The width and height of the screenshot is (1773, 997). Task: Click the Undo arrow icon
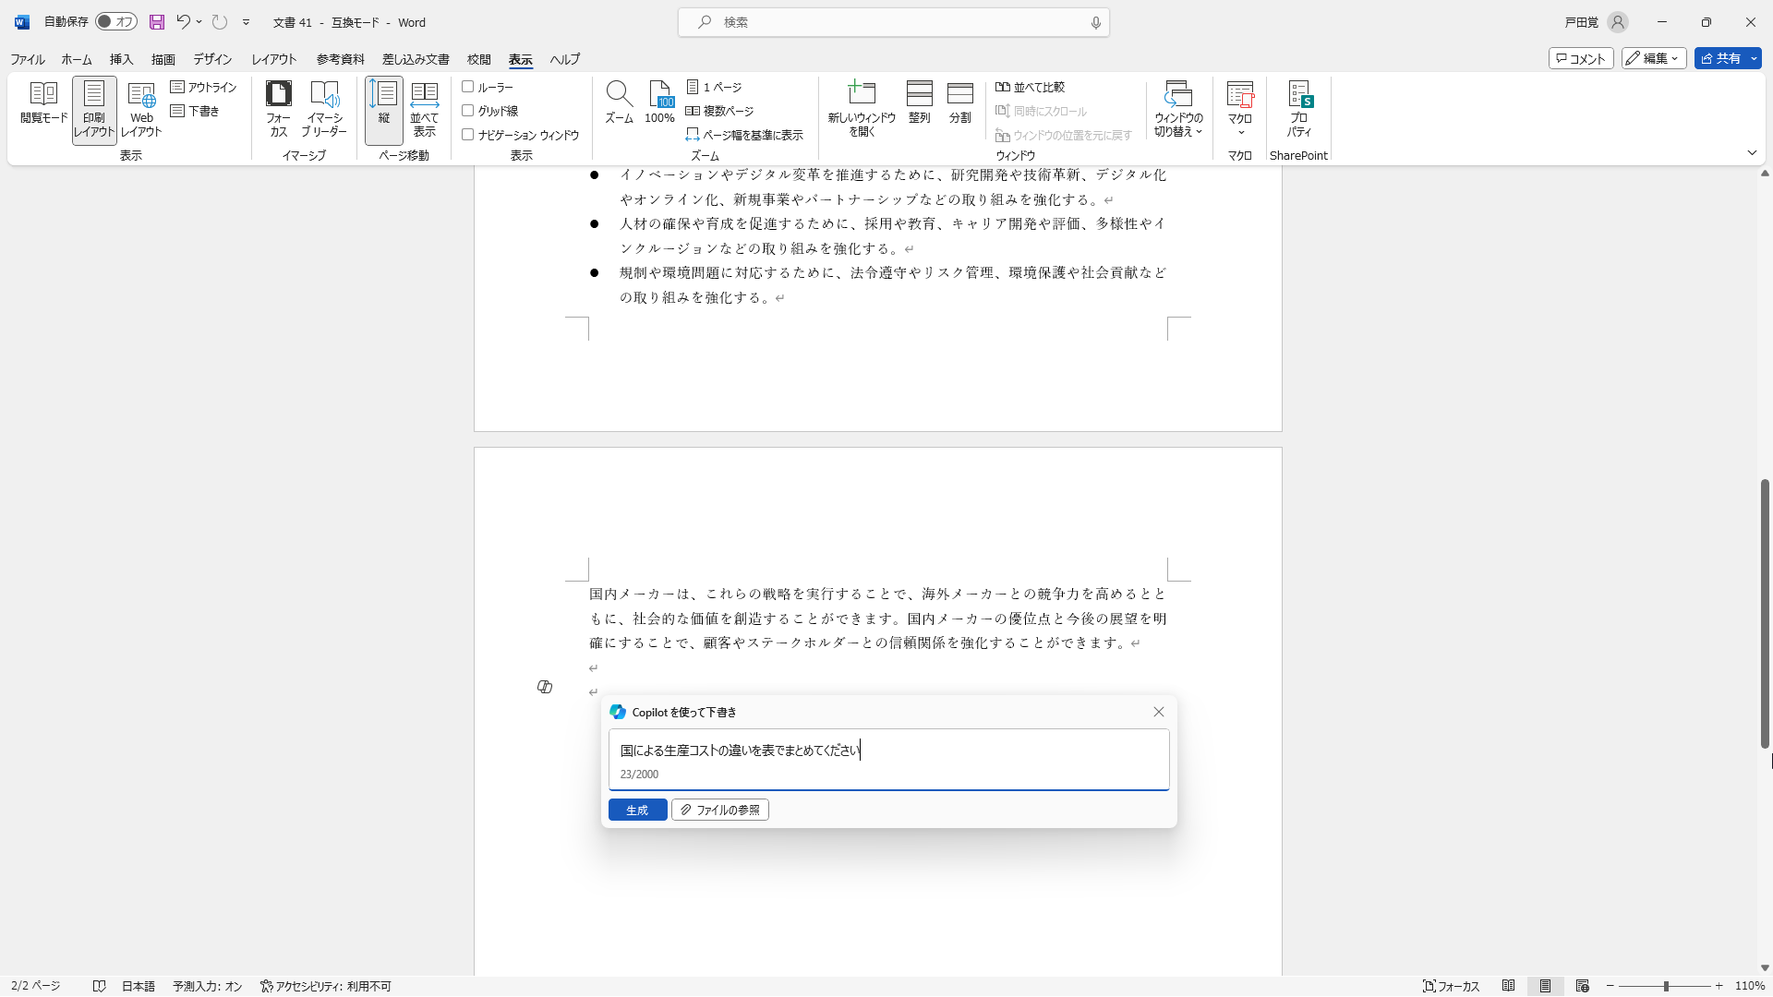184,22
